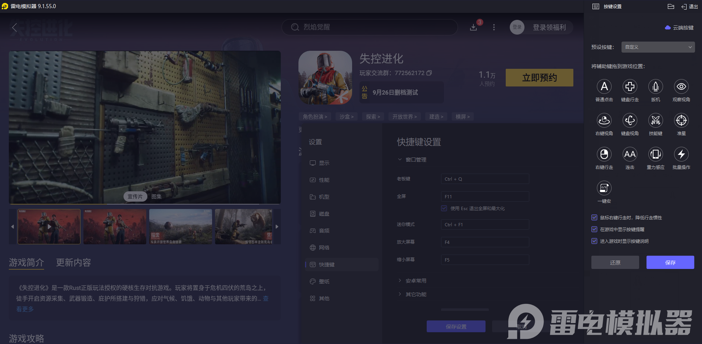
Task: Select the 准星 crosshair icon
Action: pos(681,121)
